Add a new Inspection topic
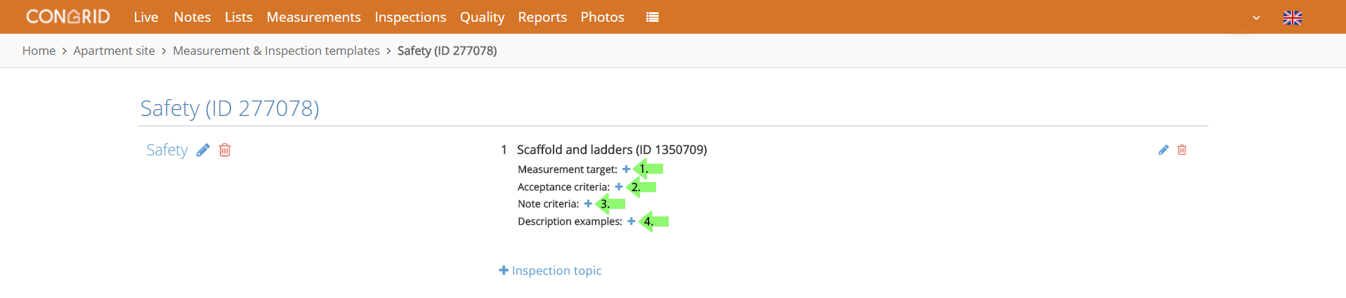This screenshot has width=1346, height=298. (x=550, y=271)
